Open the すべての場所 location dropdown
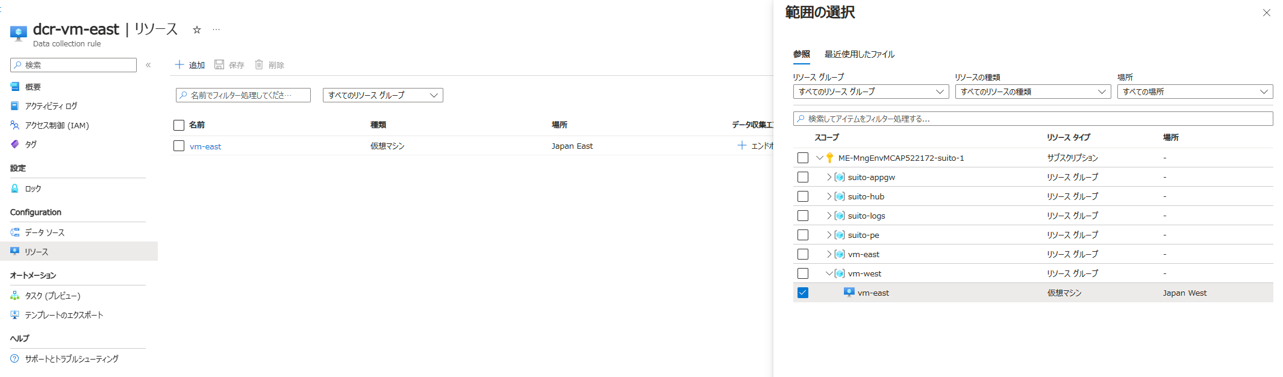1283x377 pixels. click(x=1194, y=92)
